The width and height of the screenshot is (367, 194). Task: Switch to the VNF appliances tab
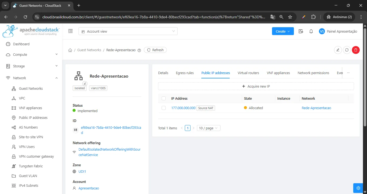tap(278, 73)
